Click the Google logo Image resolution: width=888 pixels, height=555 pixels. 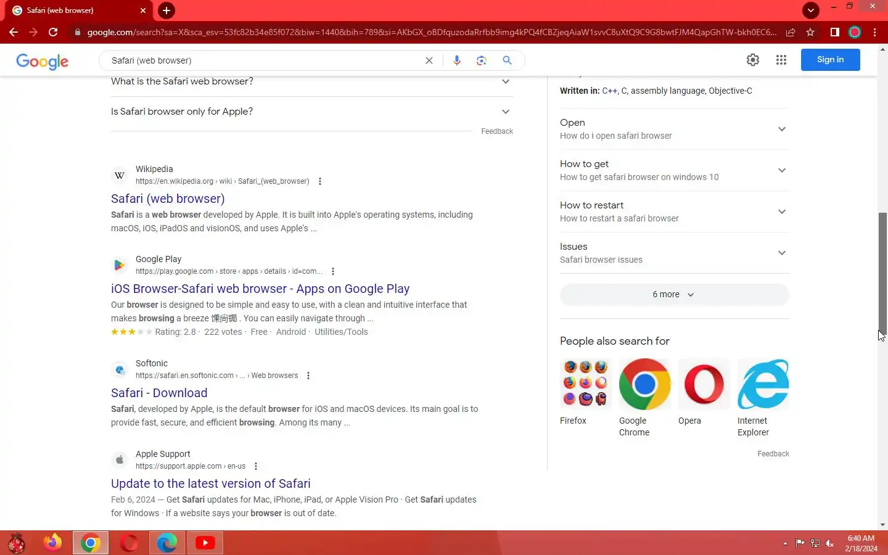[x=42, y=61]
